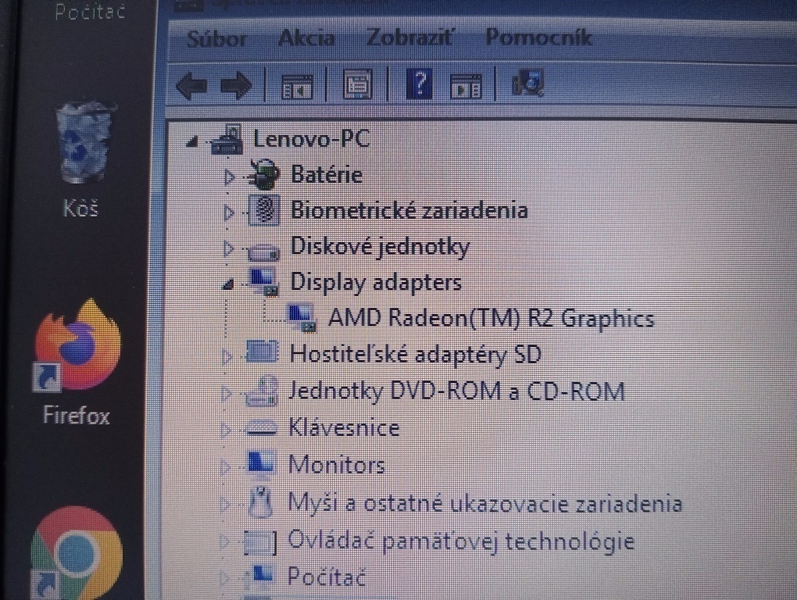Select AMD Radeon(TM) R2 Graphics device
This screenshot has width=797, height=600.
(x=492, y=318)
